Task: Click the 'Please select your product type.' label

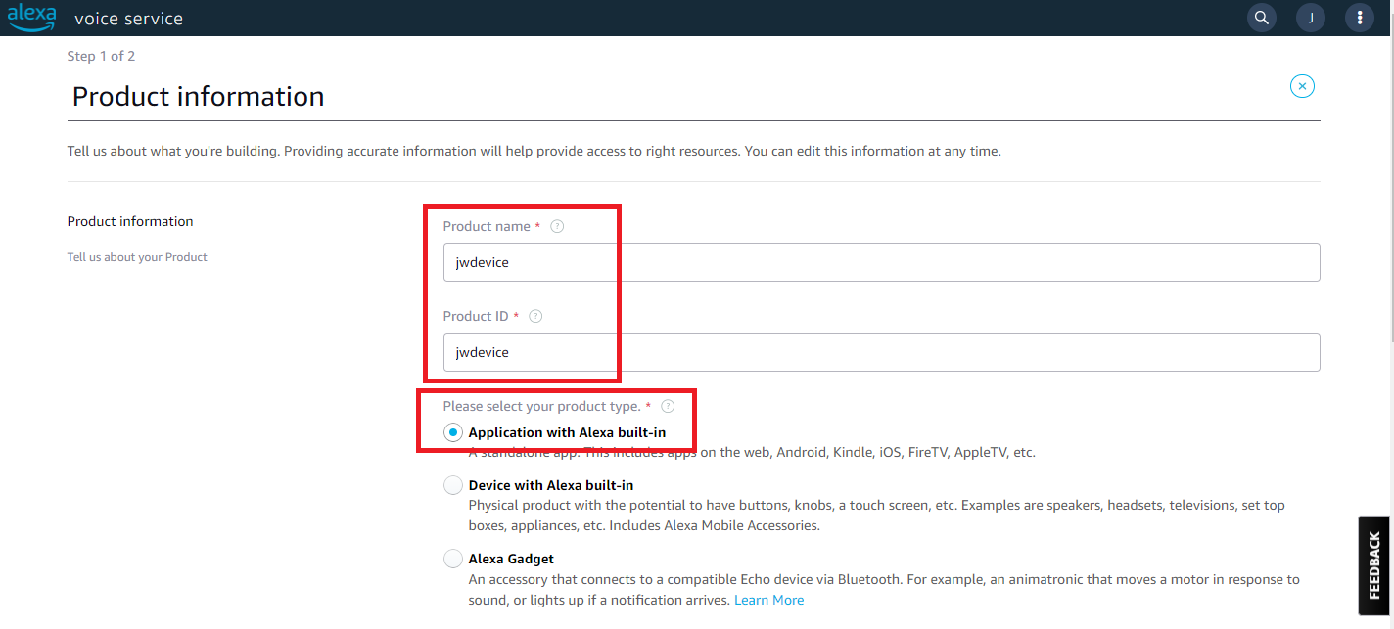Action: click(x=541, y=406)
